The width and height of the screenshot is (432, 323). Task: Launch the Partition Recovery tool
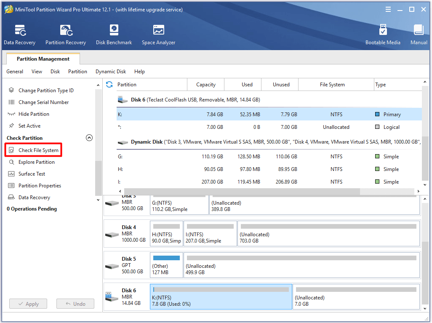[66, 35]
